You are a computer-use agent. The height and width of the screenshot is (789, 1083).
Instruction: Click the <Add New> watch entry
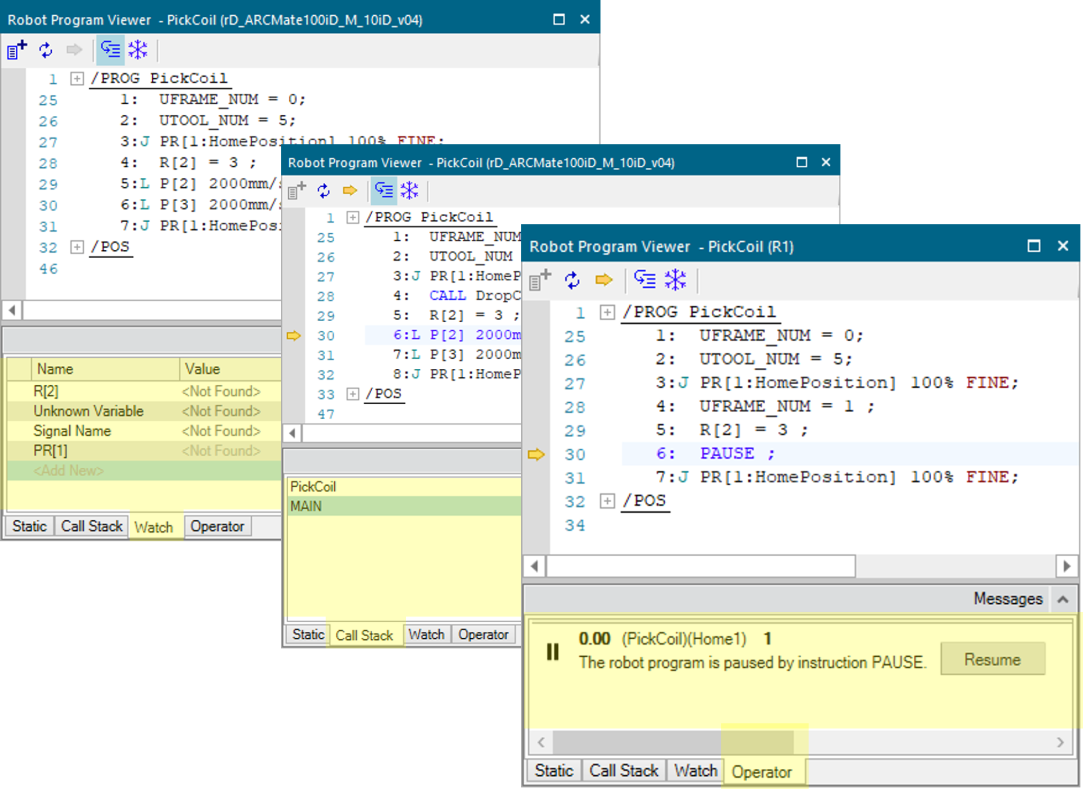(69, 470)
